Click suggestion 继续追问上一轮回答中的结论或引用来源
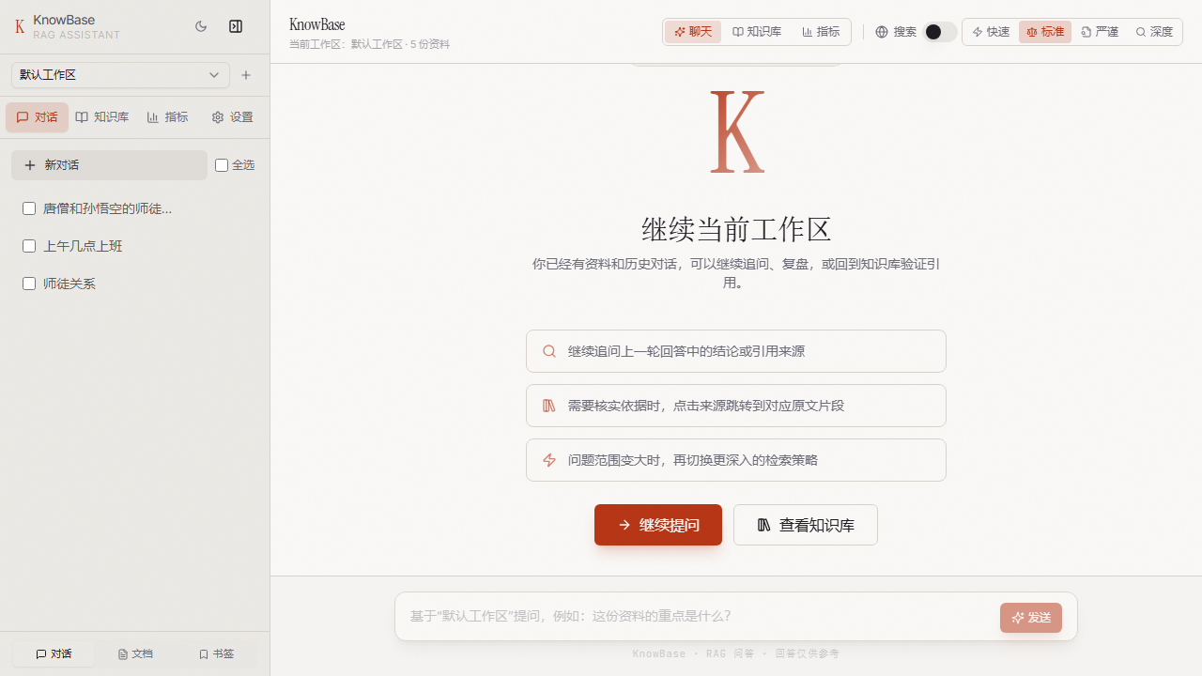 tap(736, 351)
